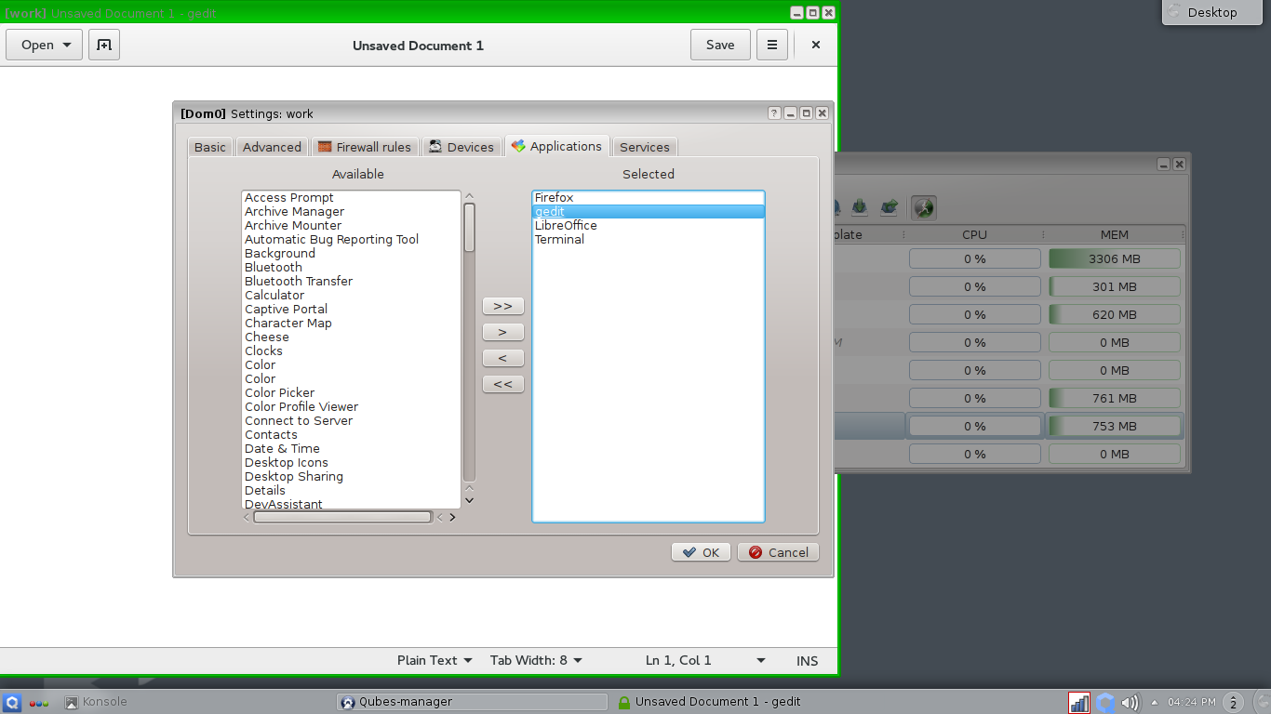Click gedit's new document icon
The width and height of the screenshot is (1271, 714).
[x=104, y=45]
